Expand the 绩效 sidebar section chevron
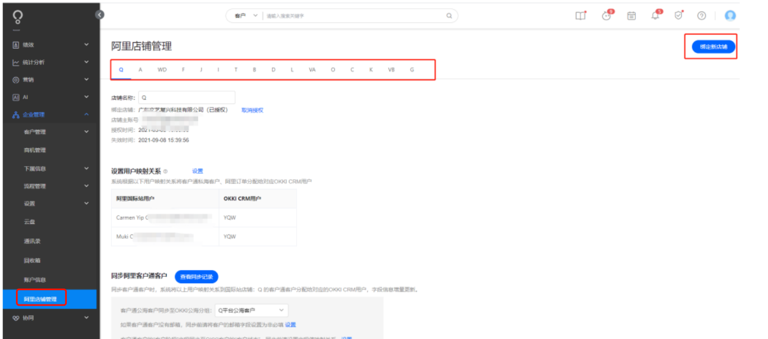Image resolution: width=768 pixels, height=339 pixels. tap(86, 44)
